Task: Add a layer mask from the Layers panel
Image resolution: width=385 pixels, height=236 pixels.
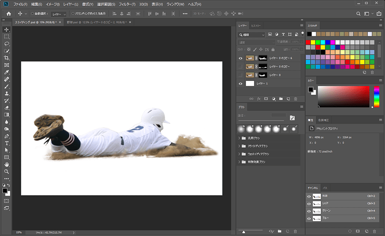Action: 266,99
